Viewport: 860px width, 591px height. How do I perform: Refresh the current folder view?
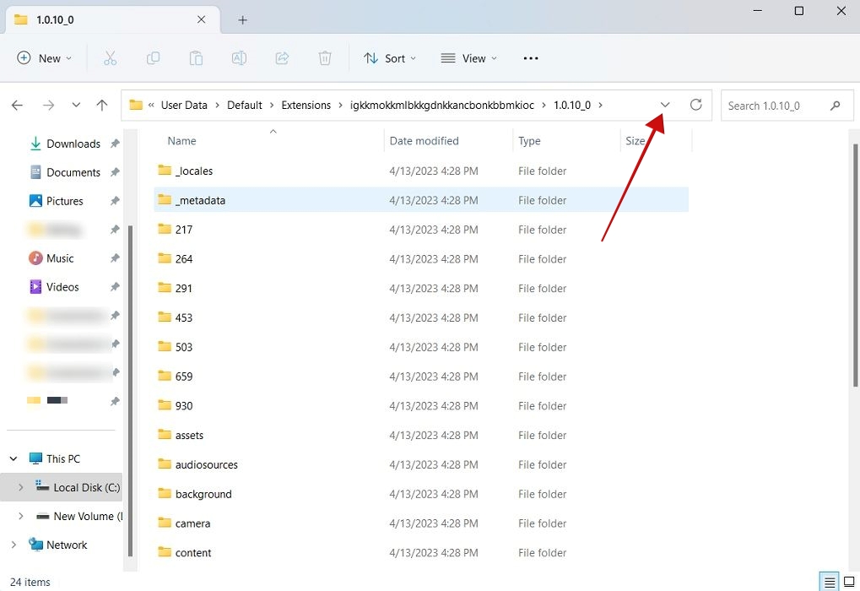tap(695, 105)
